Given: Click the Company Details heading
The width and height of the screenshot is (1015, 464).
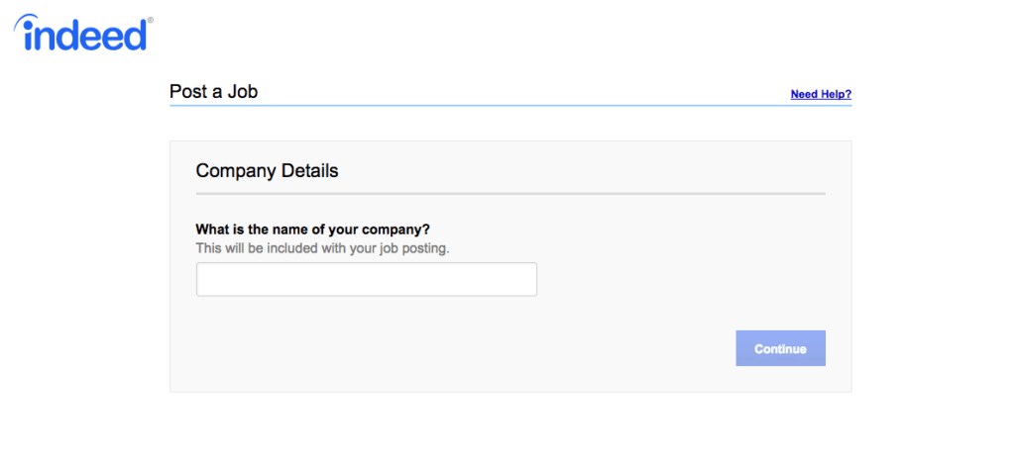Looking at the screenshot, I should (x=267, y=171).
